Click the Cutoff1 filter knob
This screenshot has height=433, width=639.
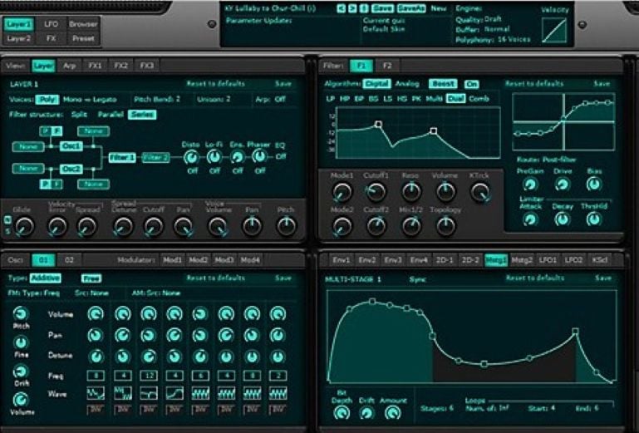pyautogui.click(x=376, y=192)
